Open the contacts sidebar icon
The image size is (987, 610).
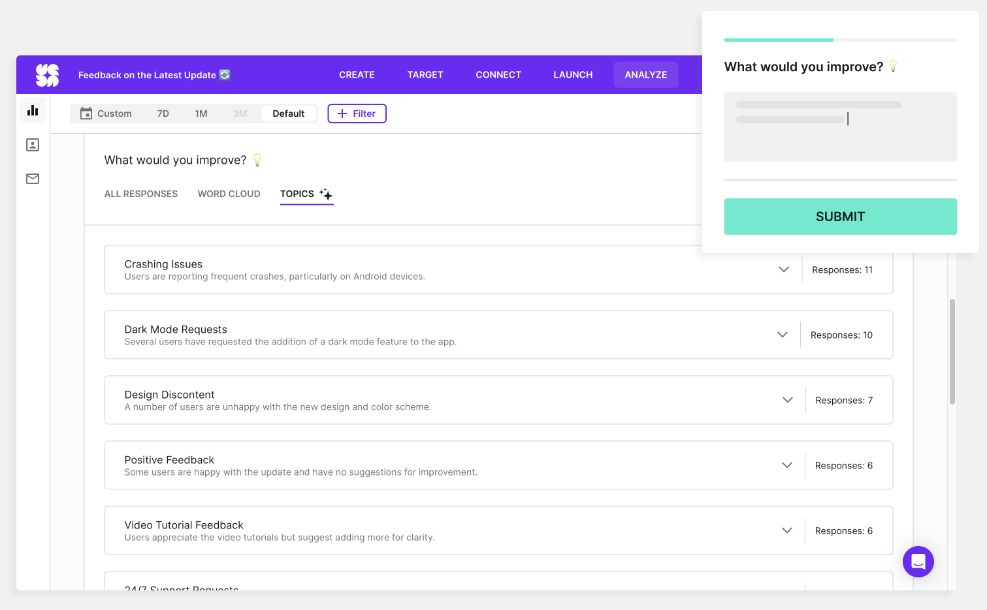pyautogui.click(x=33, y=145)
